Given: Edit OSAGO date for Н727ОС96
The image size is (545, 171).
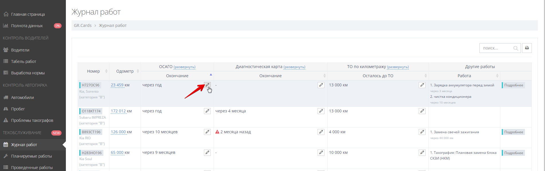Looking at the screenshot, I should [x=207, y=85].
